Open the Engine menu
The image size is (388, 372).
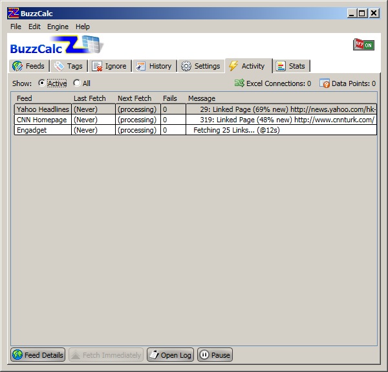point(58,27)
